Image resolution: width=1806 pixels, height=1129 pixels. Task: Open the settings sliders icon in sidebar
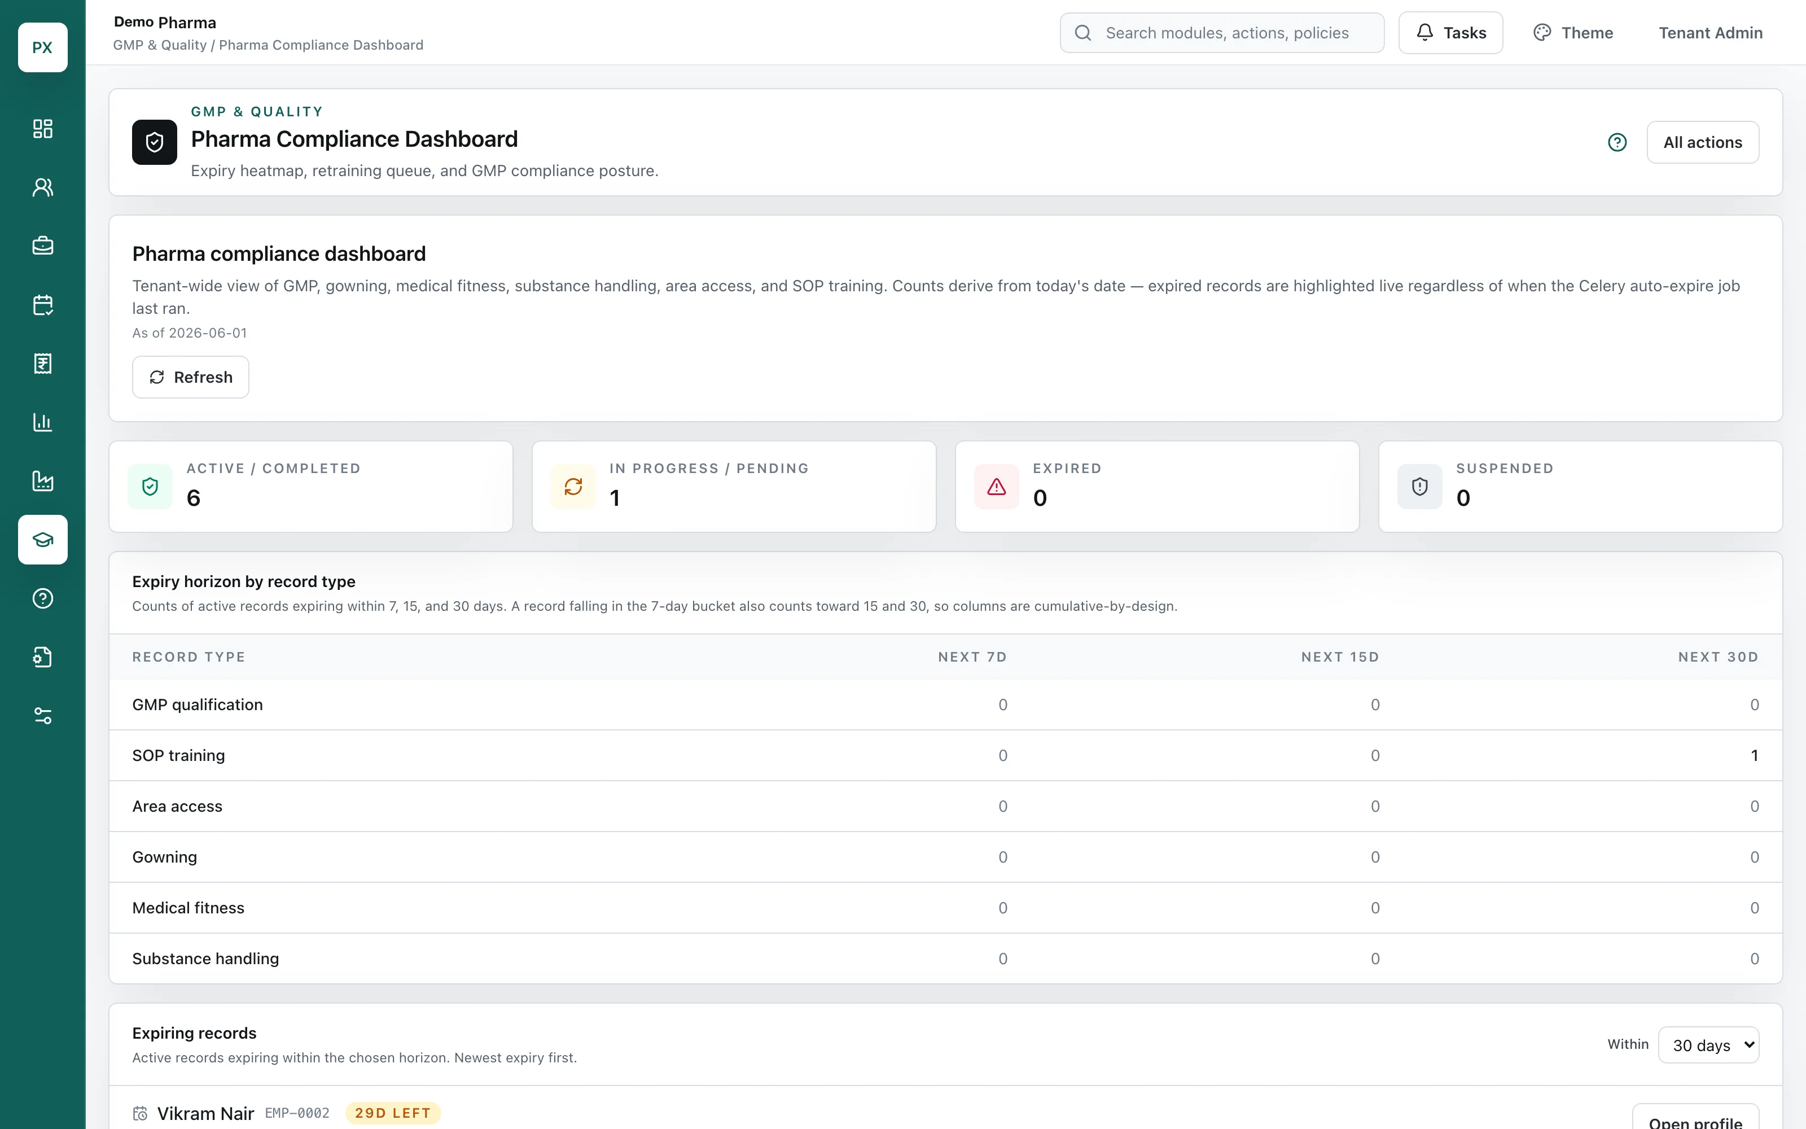(x=42, y=715)
